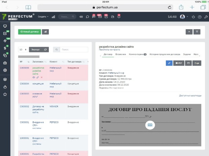Viewport: 209px width, 156px height.
Task: Open the filter funnel button
Action: (x=197, y=32)
